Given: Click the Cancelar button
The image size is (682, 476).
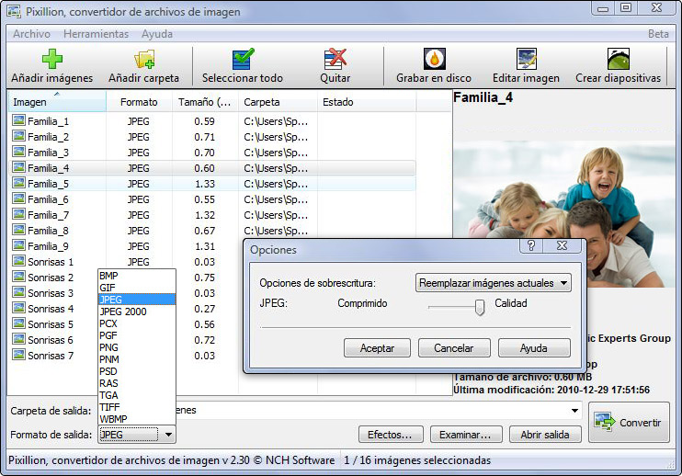Looking at the screenshot, I should pos(454,348).
